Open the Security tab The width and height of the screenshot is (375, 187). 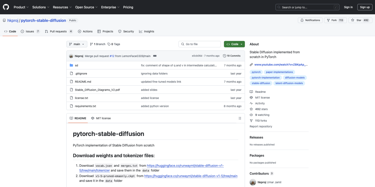click(x=126, y=31)
